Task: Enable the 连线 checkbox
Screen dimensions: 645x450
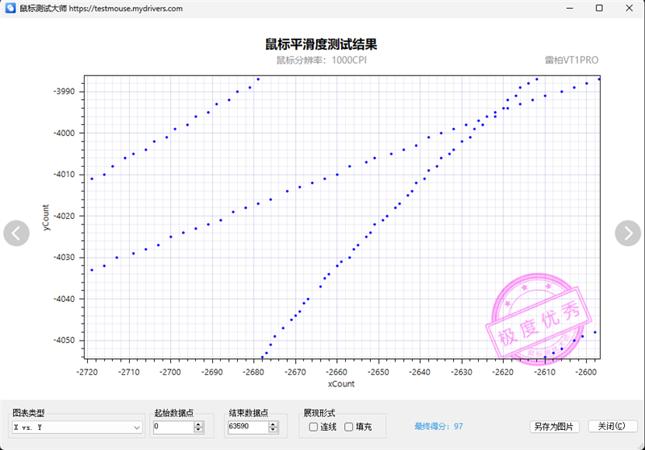Action: (313, 427)
